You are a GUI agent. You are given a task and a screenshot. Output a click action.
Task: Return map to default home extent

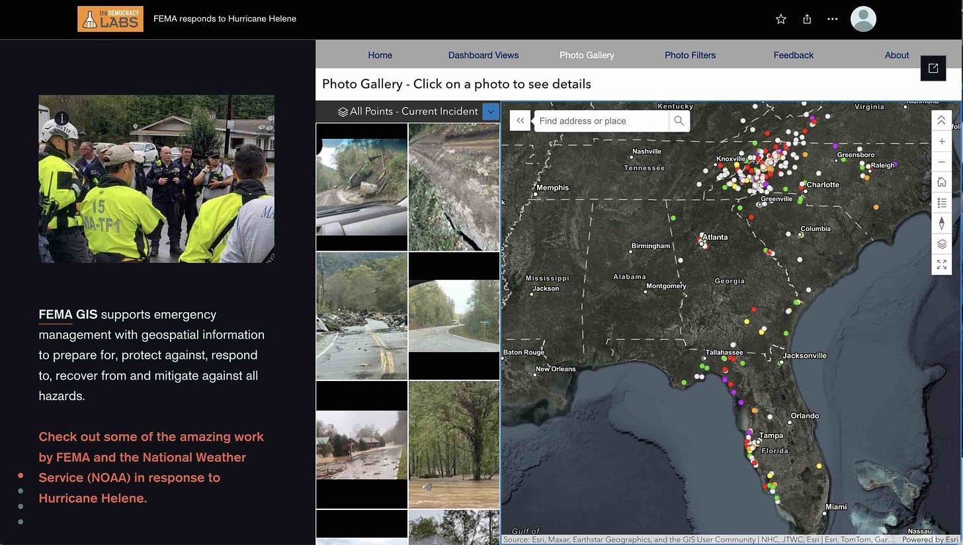pos(942,183)
